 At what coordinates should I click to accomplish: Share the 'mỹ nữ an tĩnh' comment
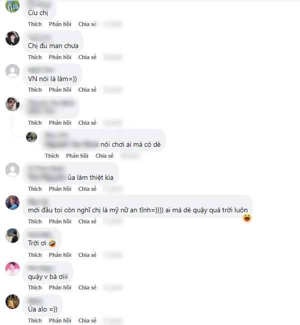(87, 221)
